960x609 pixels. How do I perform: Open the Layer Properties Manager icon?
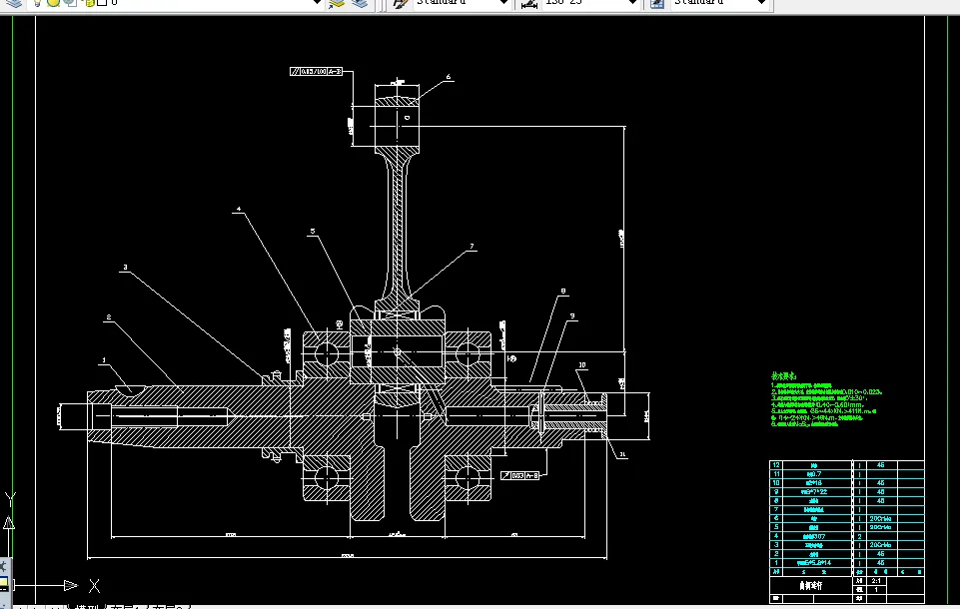pyautogui.click(x=13, y=3)
